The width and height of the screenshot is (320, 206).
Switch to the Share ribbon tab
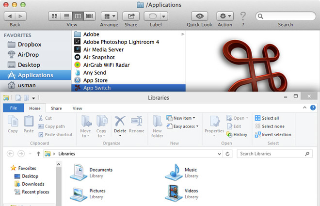click(56, 108)
